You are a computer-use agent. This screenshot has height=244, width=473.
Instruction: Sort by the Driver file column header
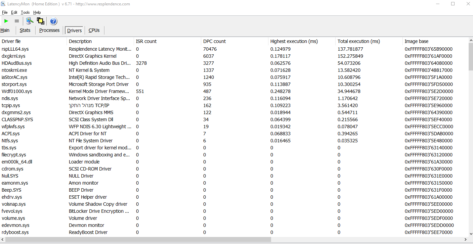34,41
